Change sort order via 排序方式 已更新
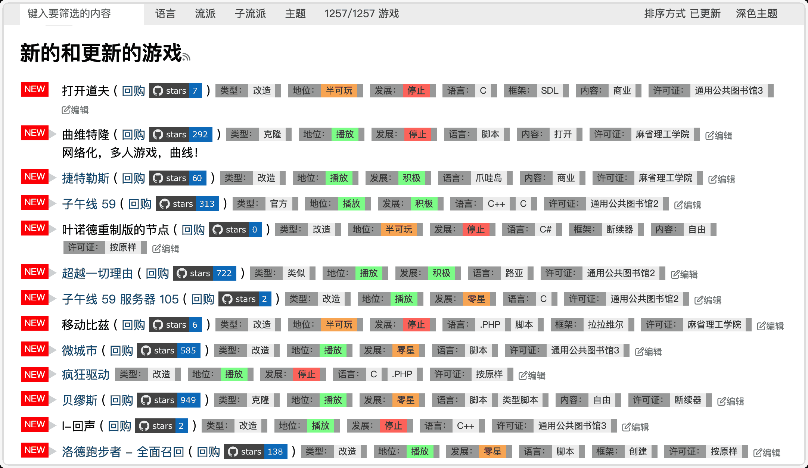 coord(682,14)
